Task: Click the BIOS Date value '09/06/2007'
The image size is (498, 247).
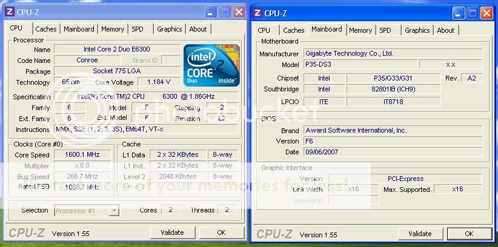Action: 393,152
